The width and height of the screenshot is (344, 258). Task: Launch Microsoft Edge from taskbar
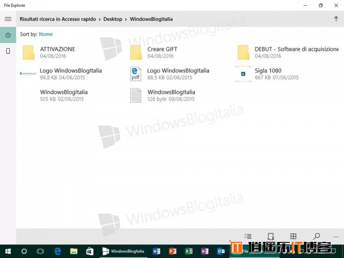click(x=57, y=251)
